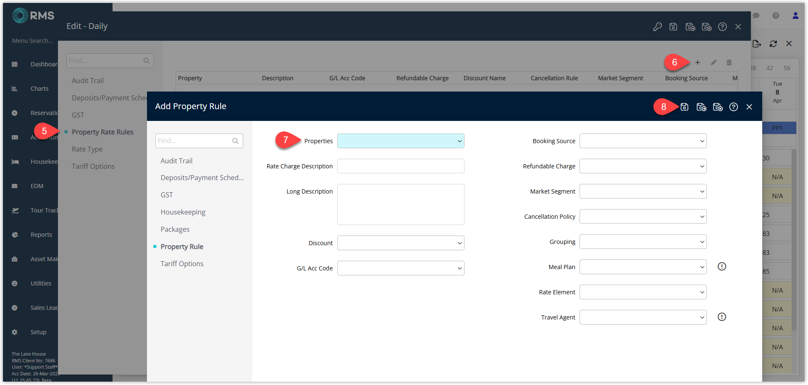
Task: Click the top-right help question icon
Action: 776,16
